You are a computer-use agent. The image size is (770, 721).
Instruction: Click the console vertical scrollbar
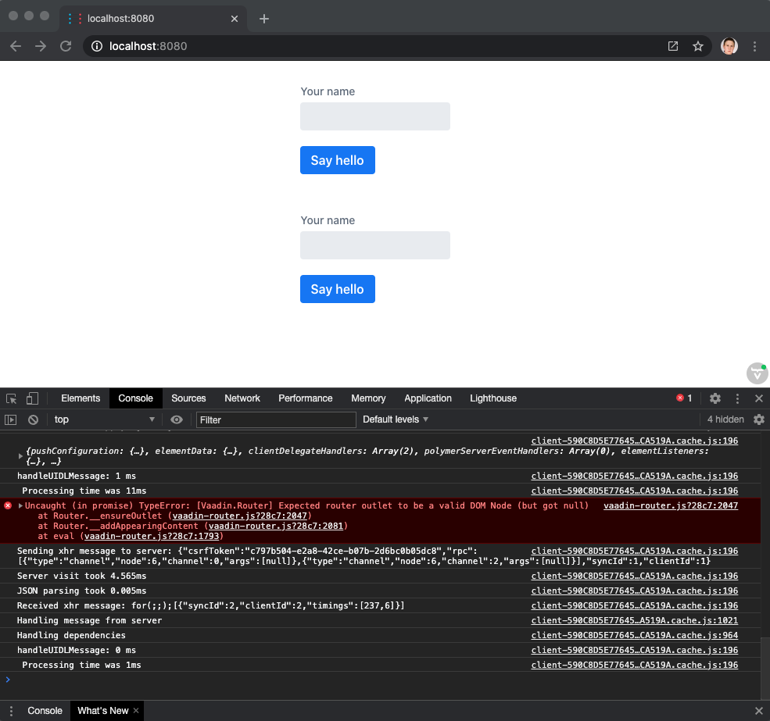click(x=765, y=668)
